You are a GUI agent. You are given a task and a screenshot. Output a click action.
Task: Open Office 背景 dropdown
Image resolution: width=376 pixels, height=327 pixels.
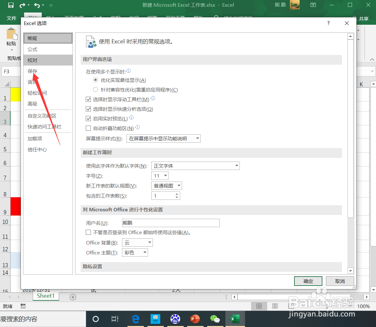tap(137, 243)
